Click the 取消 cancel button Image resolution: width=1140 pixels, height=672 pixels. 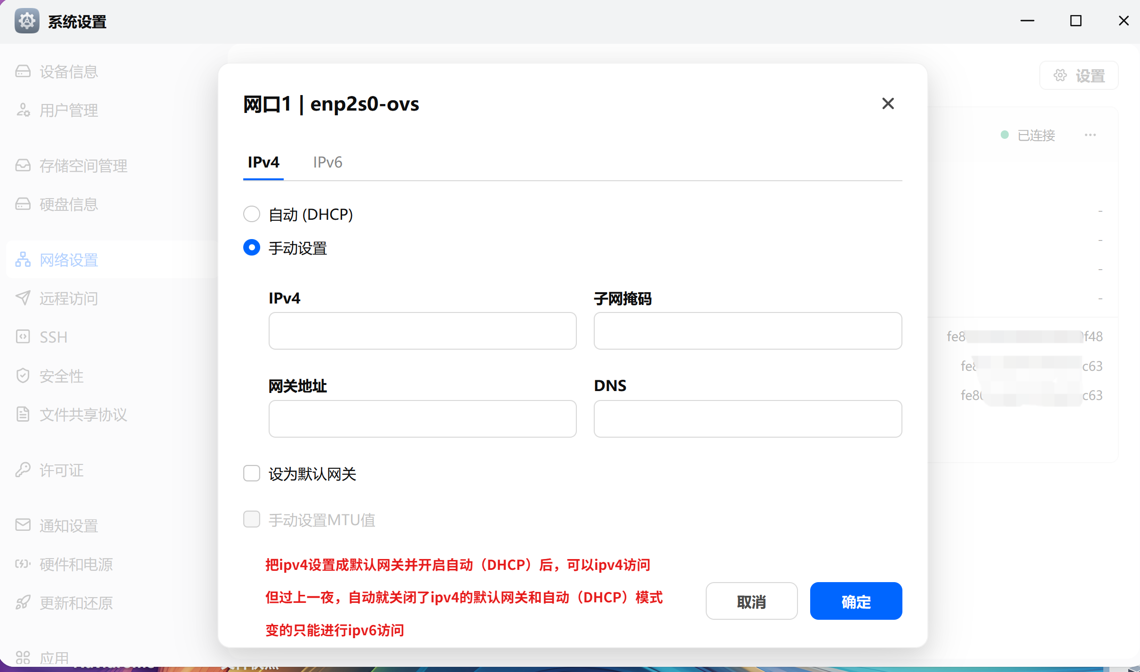751,601
